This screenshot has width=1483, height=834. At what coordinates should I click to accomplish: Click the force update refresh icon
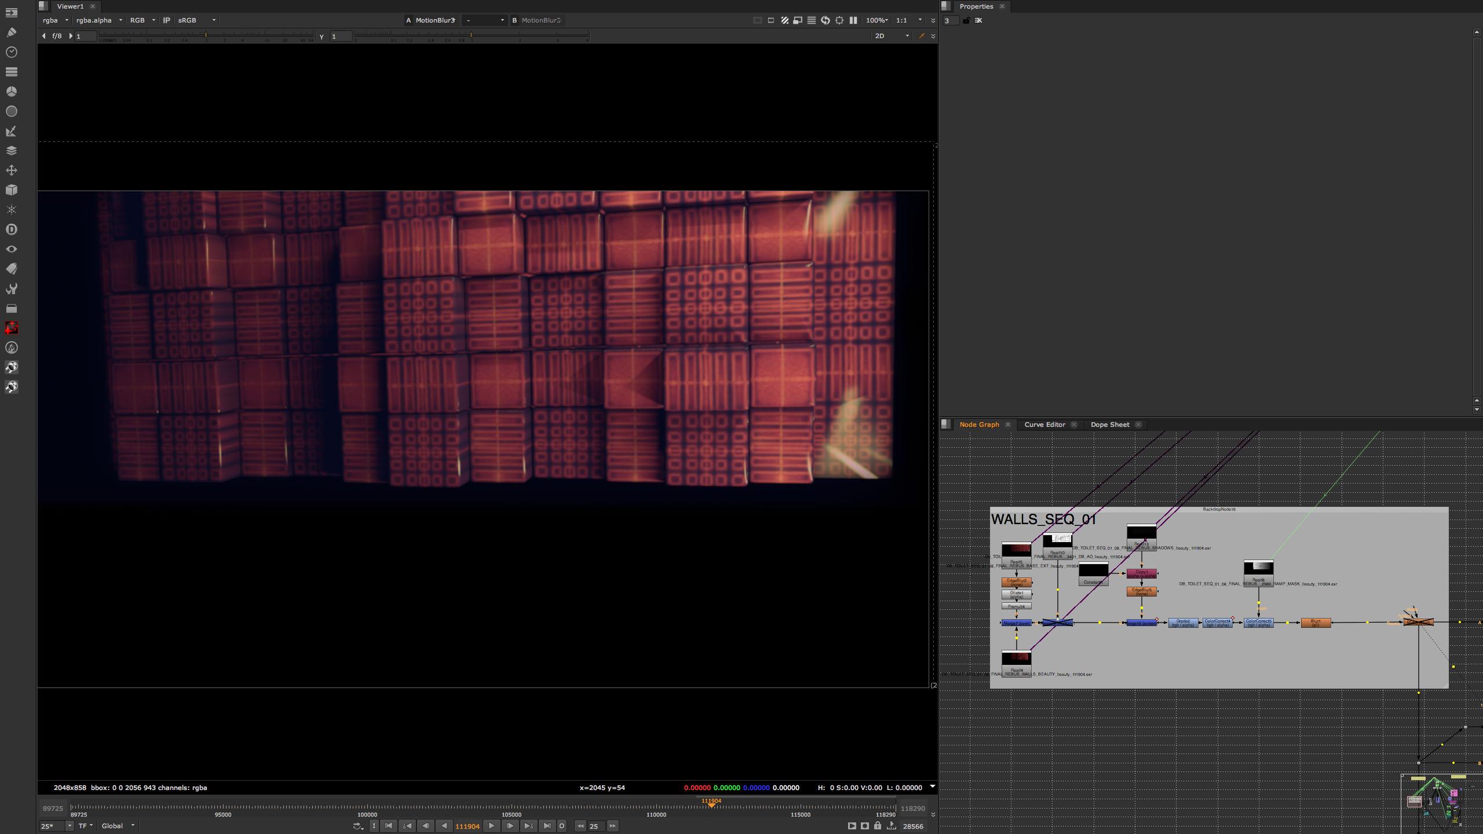(825, 20)
